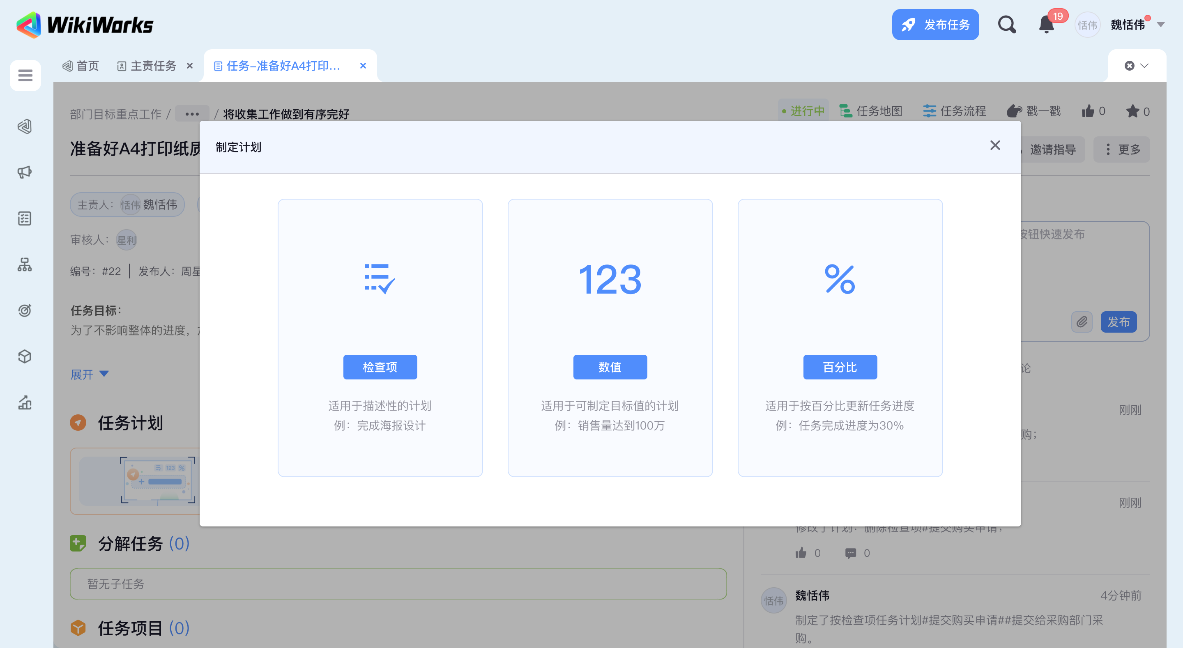
Task: Choose the 百分比 plan option
Action: 840,367
